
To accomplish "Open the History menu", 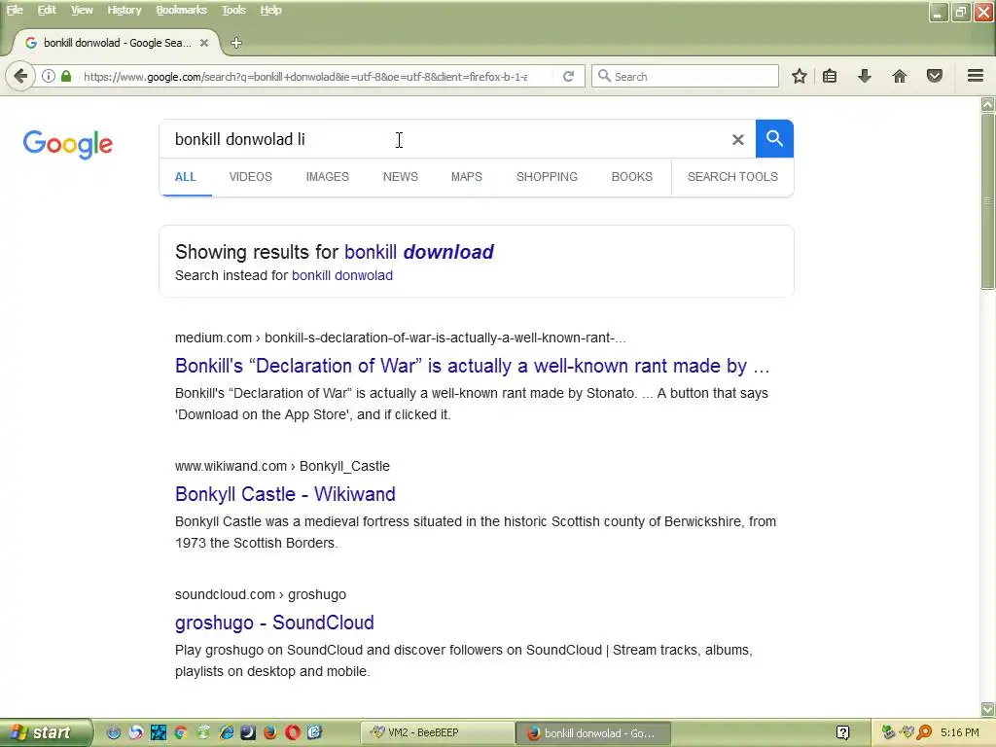I will (124, 10).
